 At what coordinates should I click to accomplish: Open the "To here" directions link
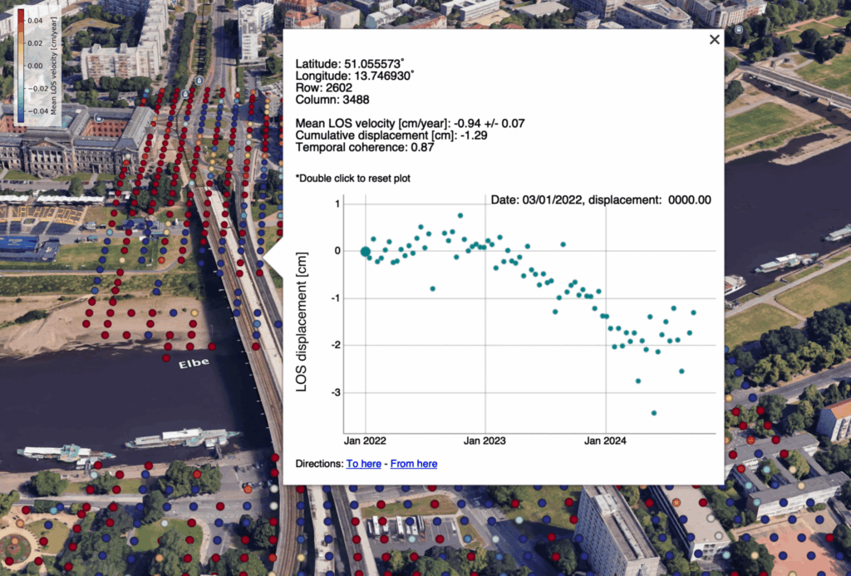coord(364,464)
